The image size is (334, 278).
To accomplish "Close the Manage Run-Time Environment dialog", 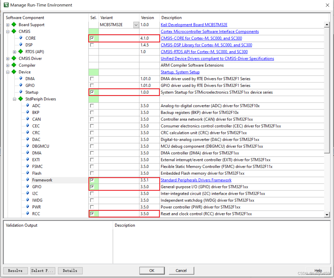I will (x=327, y=5).
